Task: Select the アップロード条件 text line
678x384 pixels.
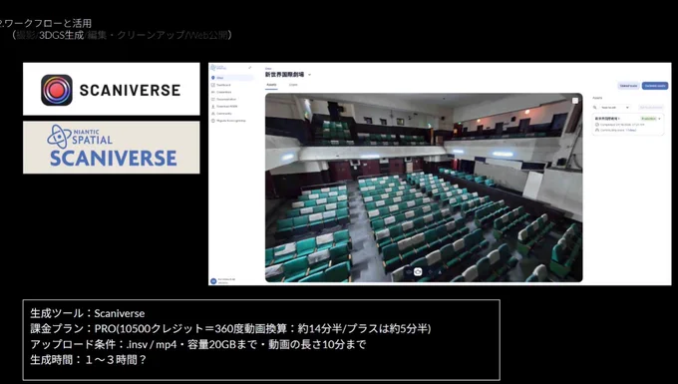Action: click(x=198, y=344)
